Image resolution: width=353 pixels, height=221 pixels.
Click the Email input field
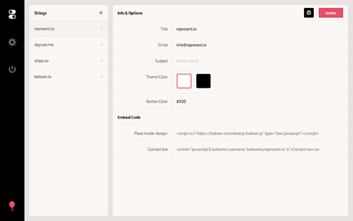click(260, 45)
